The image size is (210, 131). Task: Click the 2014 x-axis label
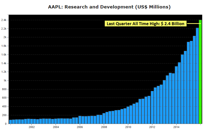click(176, 127)
